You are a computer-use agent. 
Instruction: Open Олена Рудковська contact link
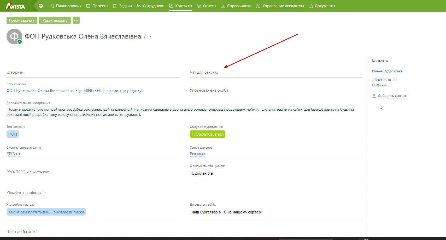click(x=387, y=71)
